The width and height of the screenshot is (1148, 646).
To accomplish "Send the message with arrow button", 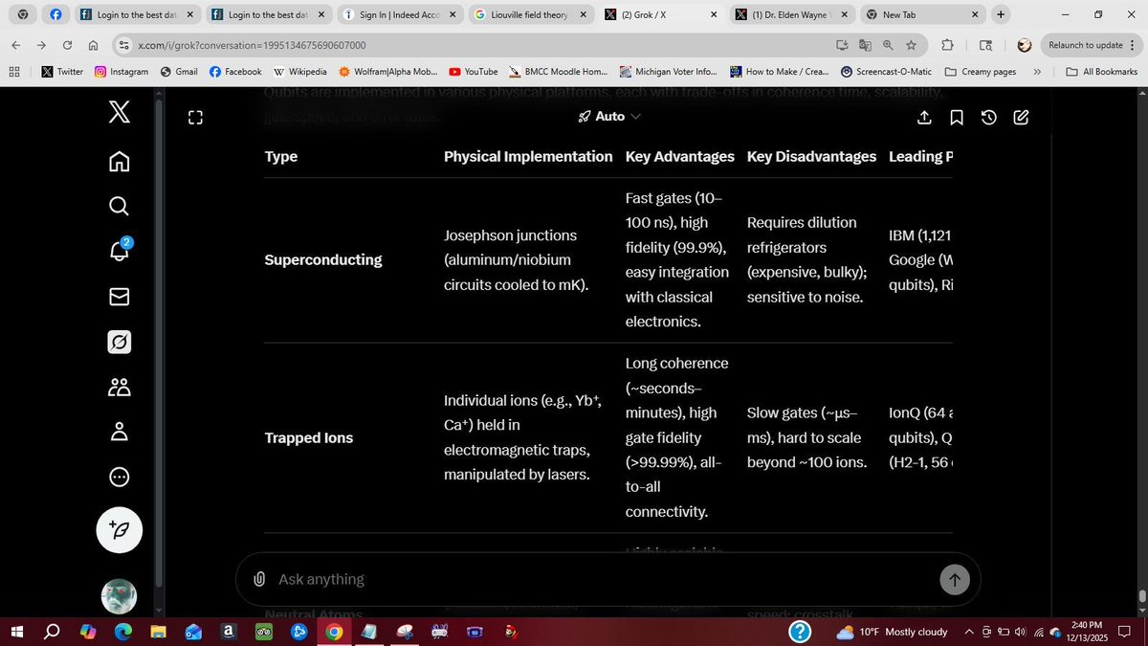I will click(x=954, y=579).
